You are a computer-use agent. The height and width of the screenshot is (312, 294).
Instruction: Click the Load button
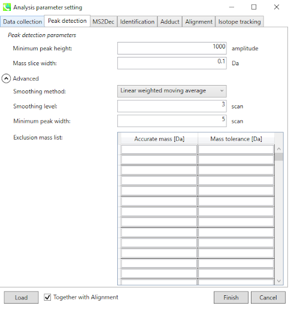coord(21,298)
